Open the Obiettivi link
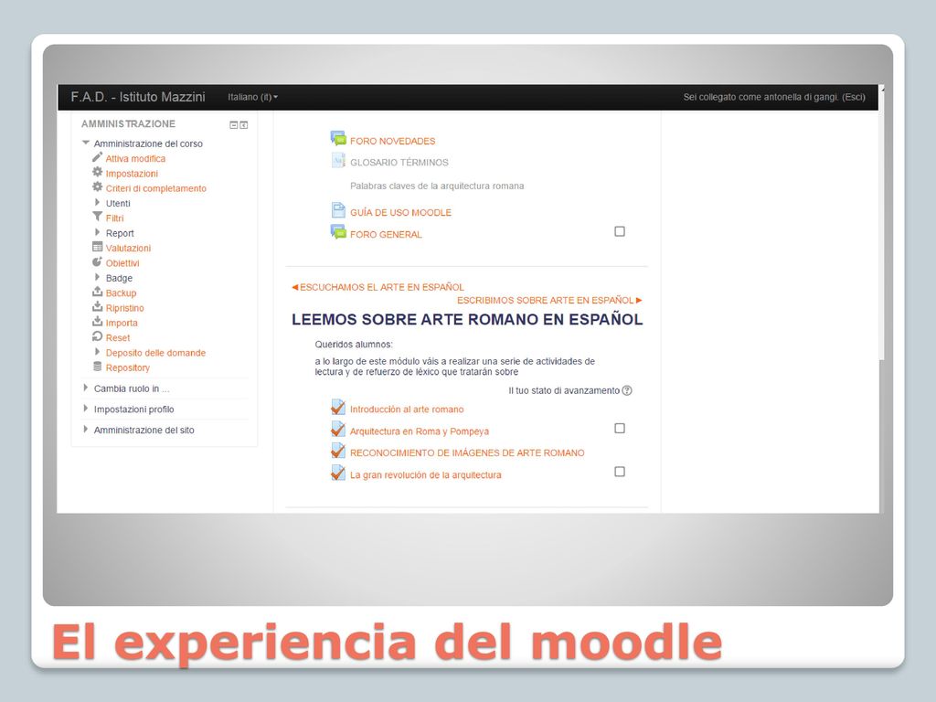Image resolution: width=936 pixels, height=702 pixels. 122,263
